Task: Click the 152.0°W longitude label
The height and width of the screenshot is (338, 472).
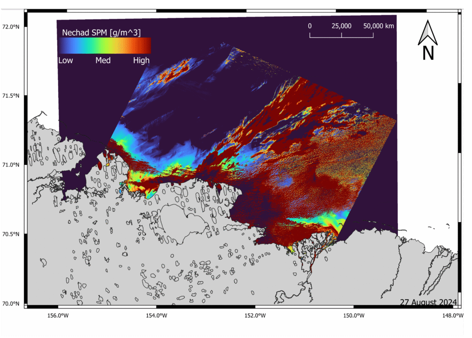Action: [255, 315]
